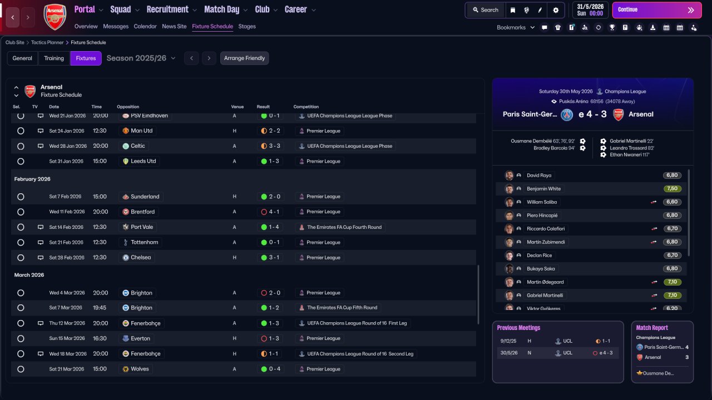Open the settings gear icon
This screenshot has height=400, width=712.
556,10
